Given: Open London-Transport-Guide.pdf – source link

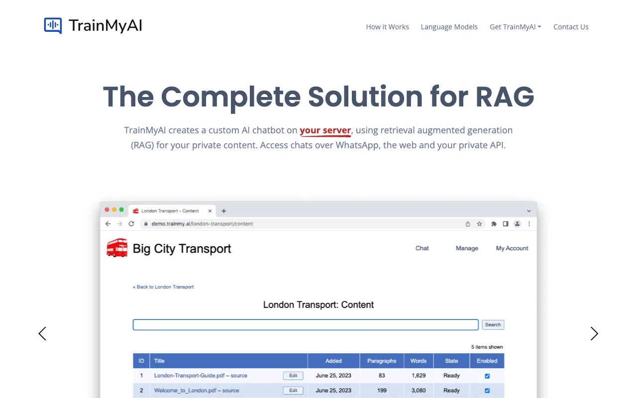Looking at the screenshot, I should click(201, 376).
